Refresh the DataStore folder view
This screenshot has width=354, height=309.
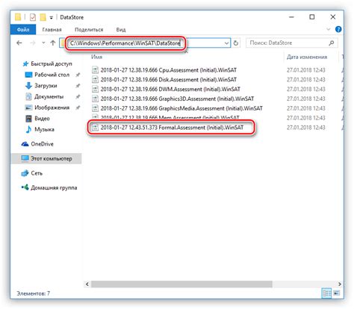[x=236, y=43]
